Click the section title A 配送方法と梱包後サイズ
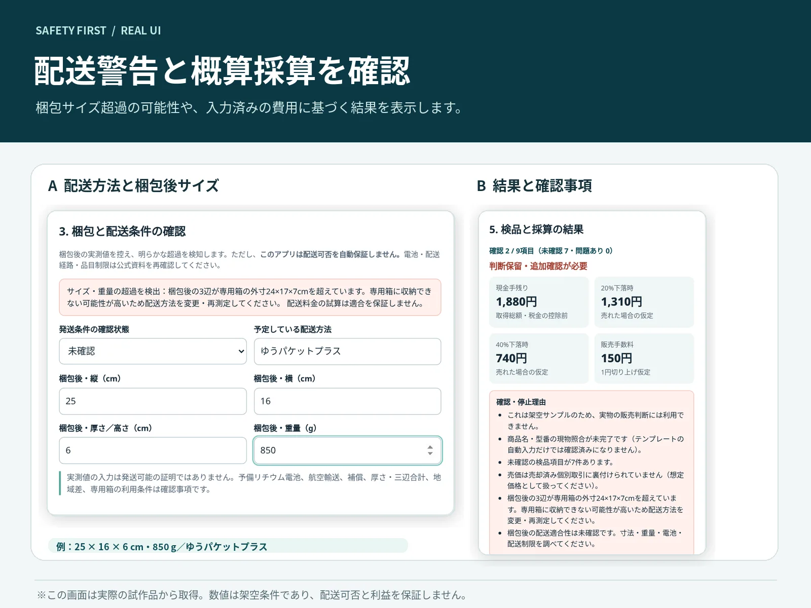This screenshot has width=811, height=608. click(x=133, y=186)
